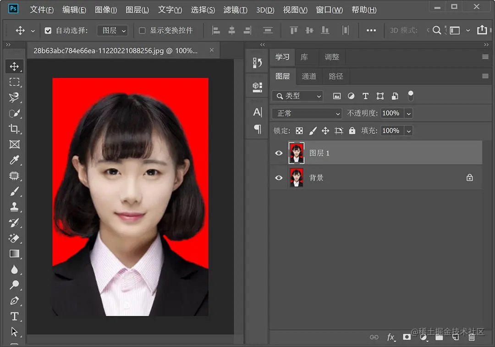Click the 填充 fill percentage field
495x347 pixels.
coord(391,131)
